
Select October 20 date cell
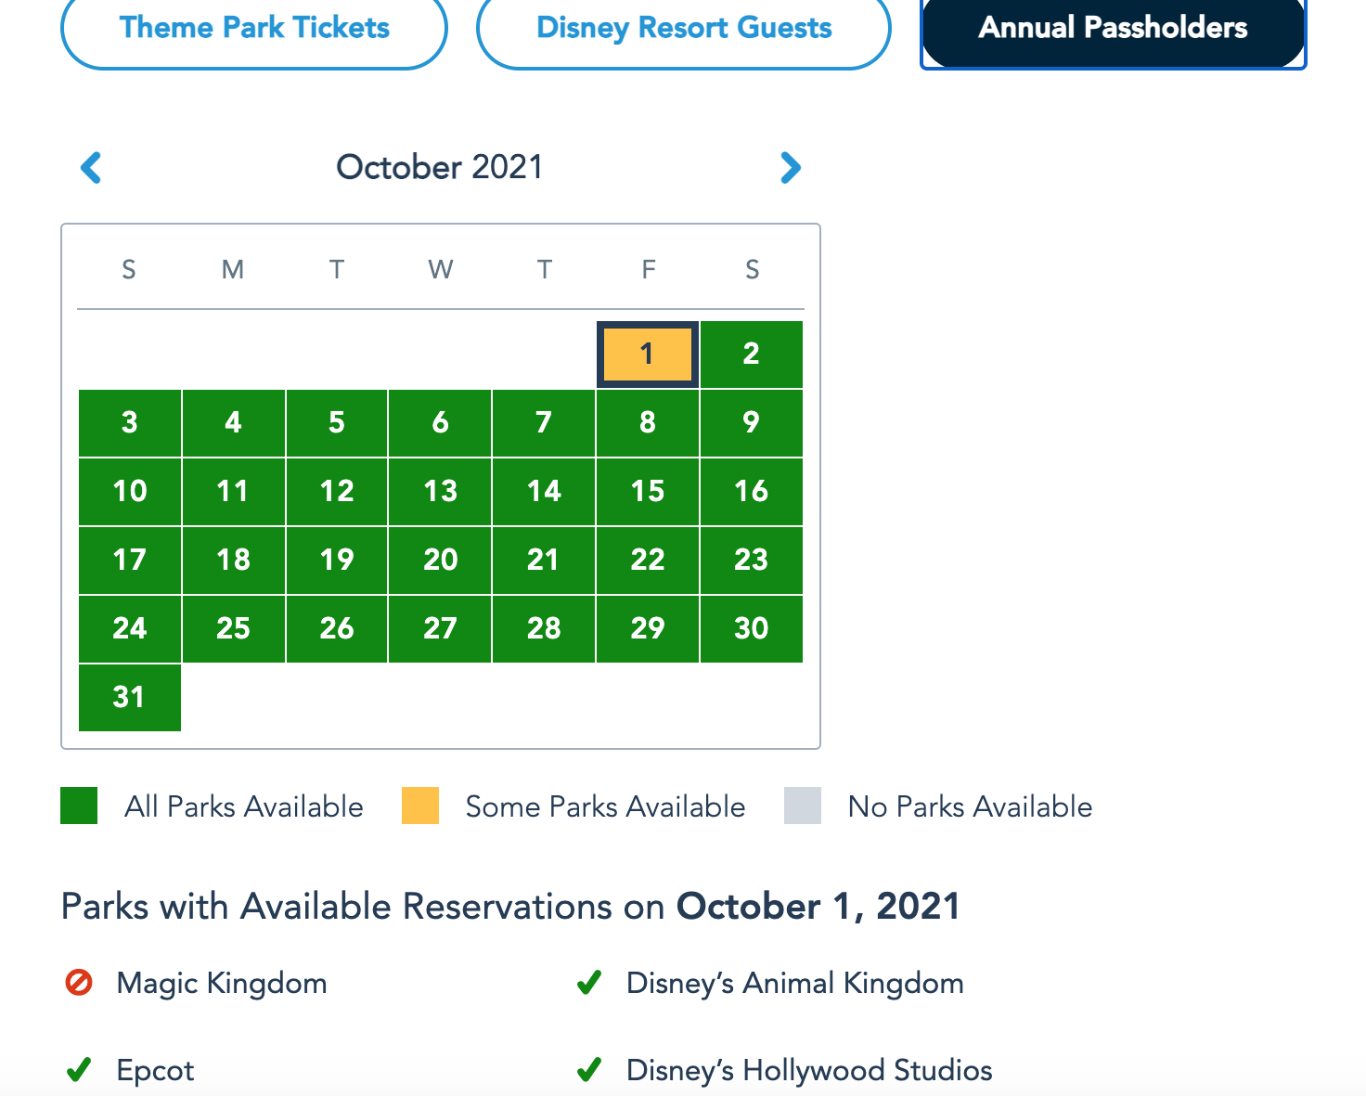(x=440, y=561)
